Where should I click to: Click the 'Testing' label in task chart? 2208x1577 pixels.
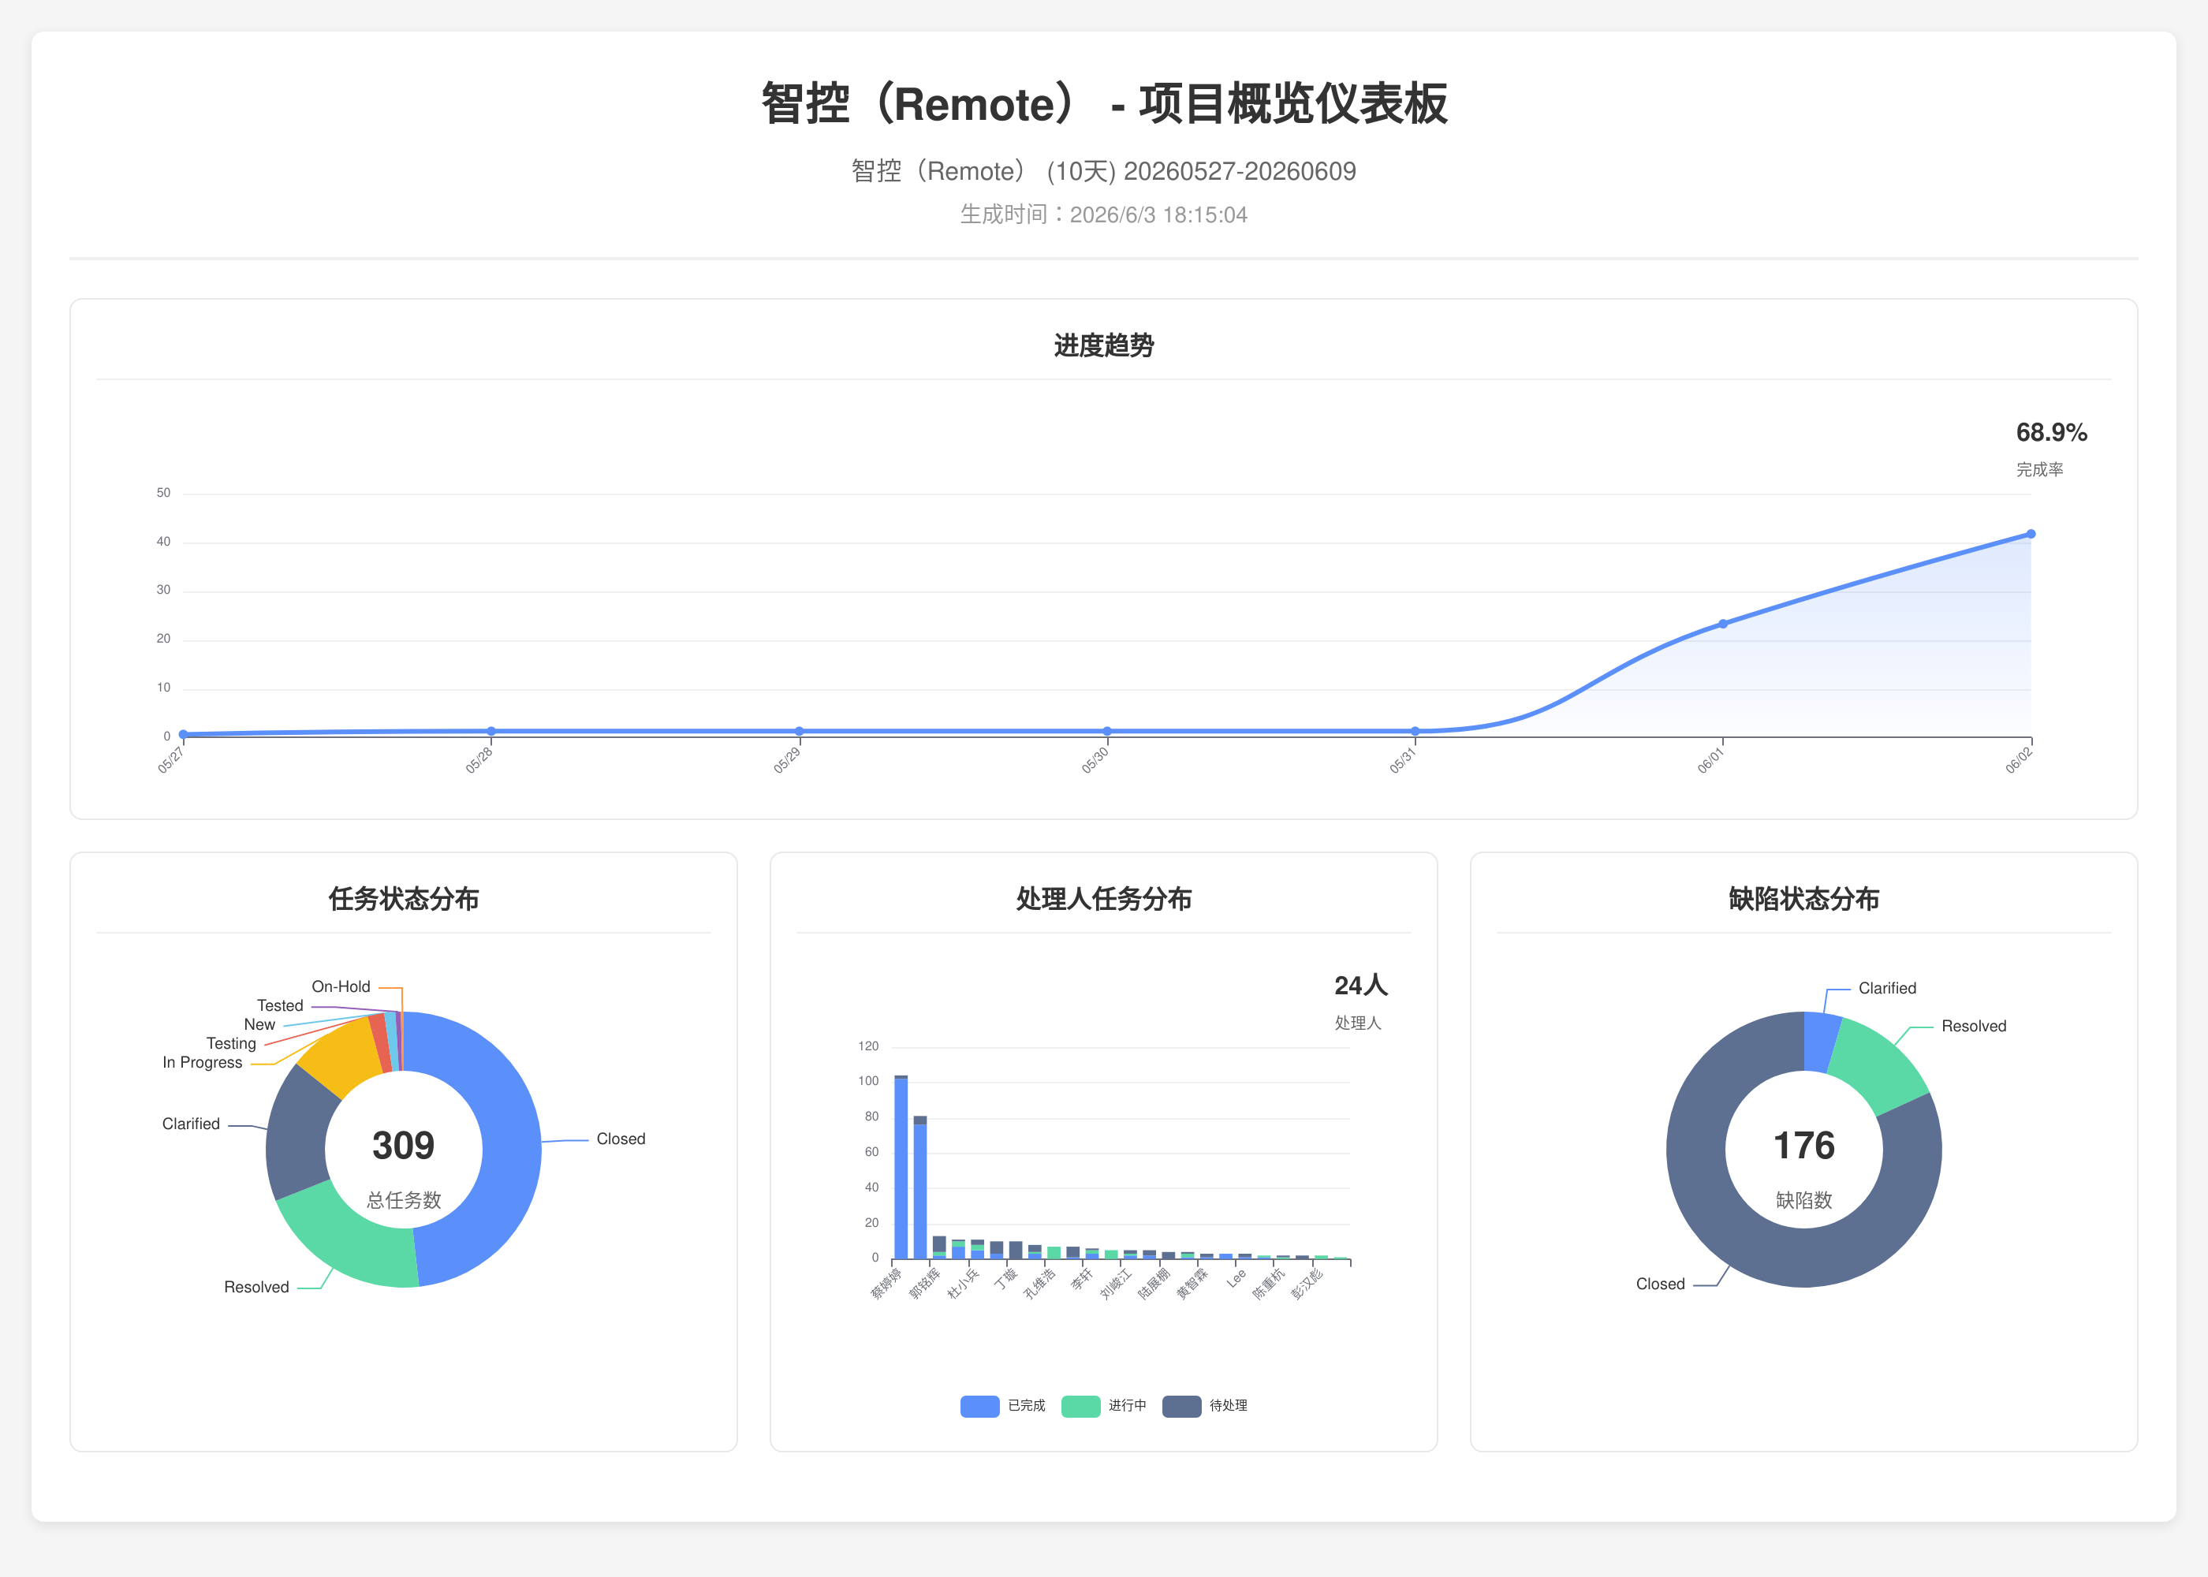click(x=231, y=1043)
